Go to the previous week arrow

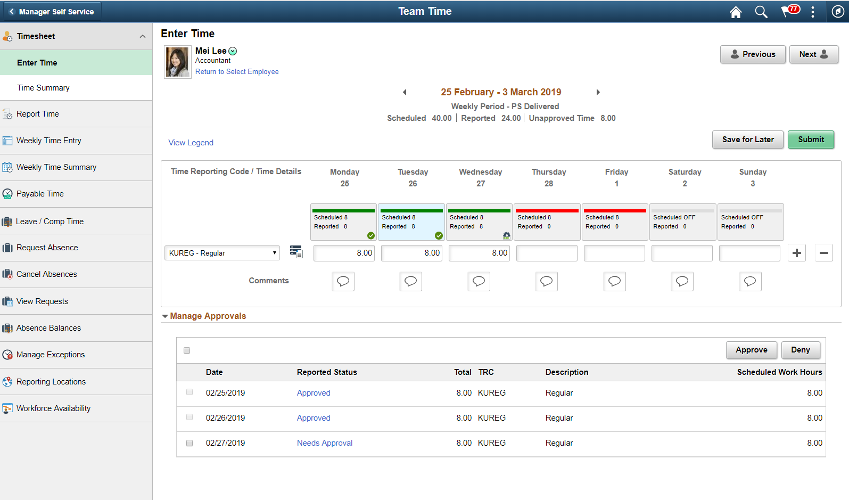(x=405, y=92)
